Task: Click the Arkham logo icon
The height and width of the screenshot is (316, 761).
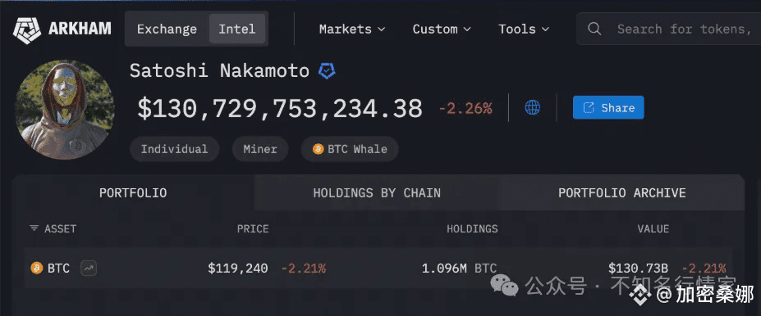Action: (28, 29)
